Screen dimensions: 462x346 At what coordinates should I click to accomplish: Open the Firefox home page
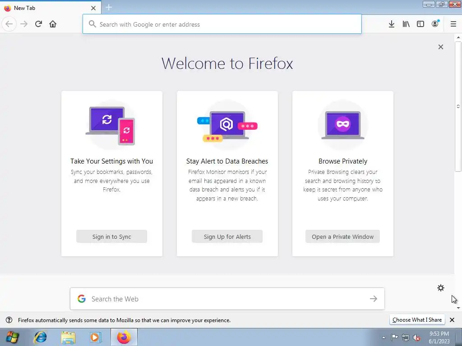[x=53, y=24]
